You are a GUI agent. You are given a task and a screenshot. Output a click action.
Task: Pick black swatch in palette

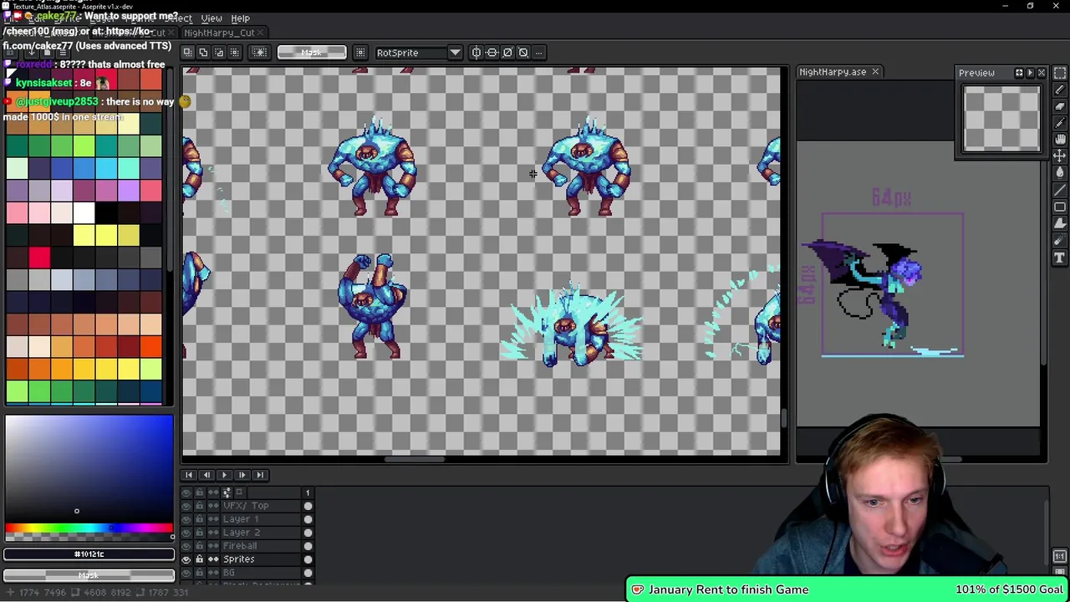(x=106, y=212)
